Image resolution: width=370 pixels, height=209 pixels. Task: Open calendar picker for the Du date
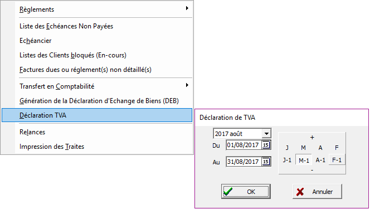point(266,145)
